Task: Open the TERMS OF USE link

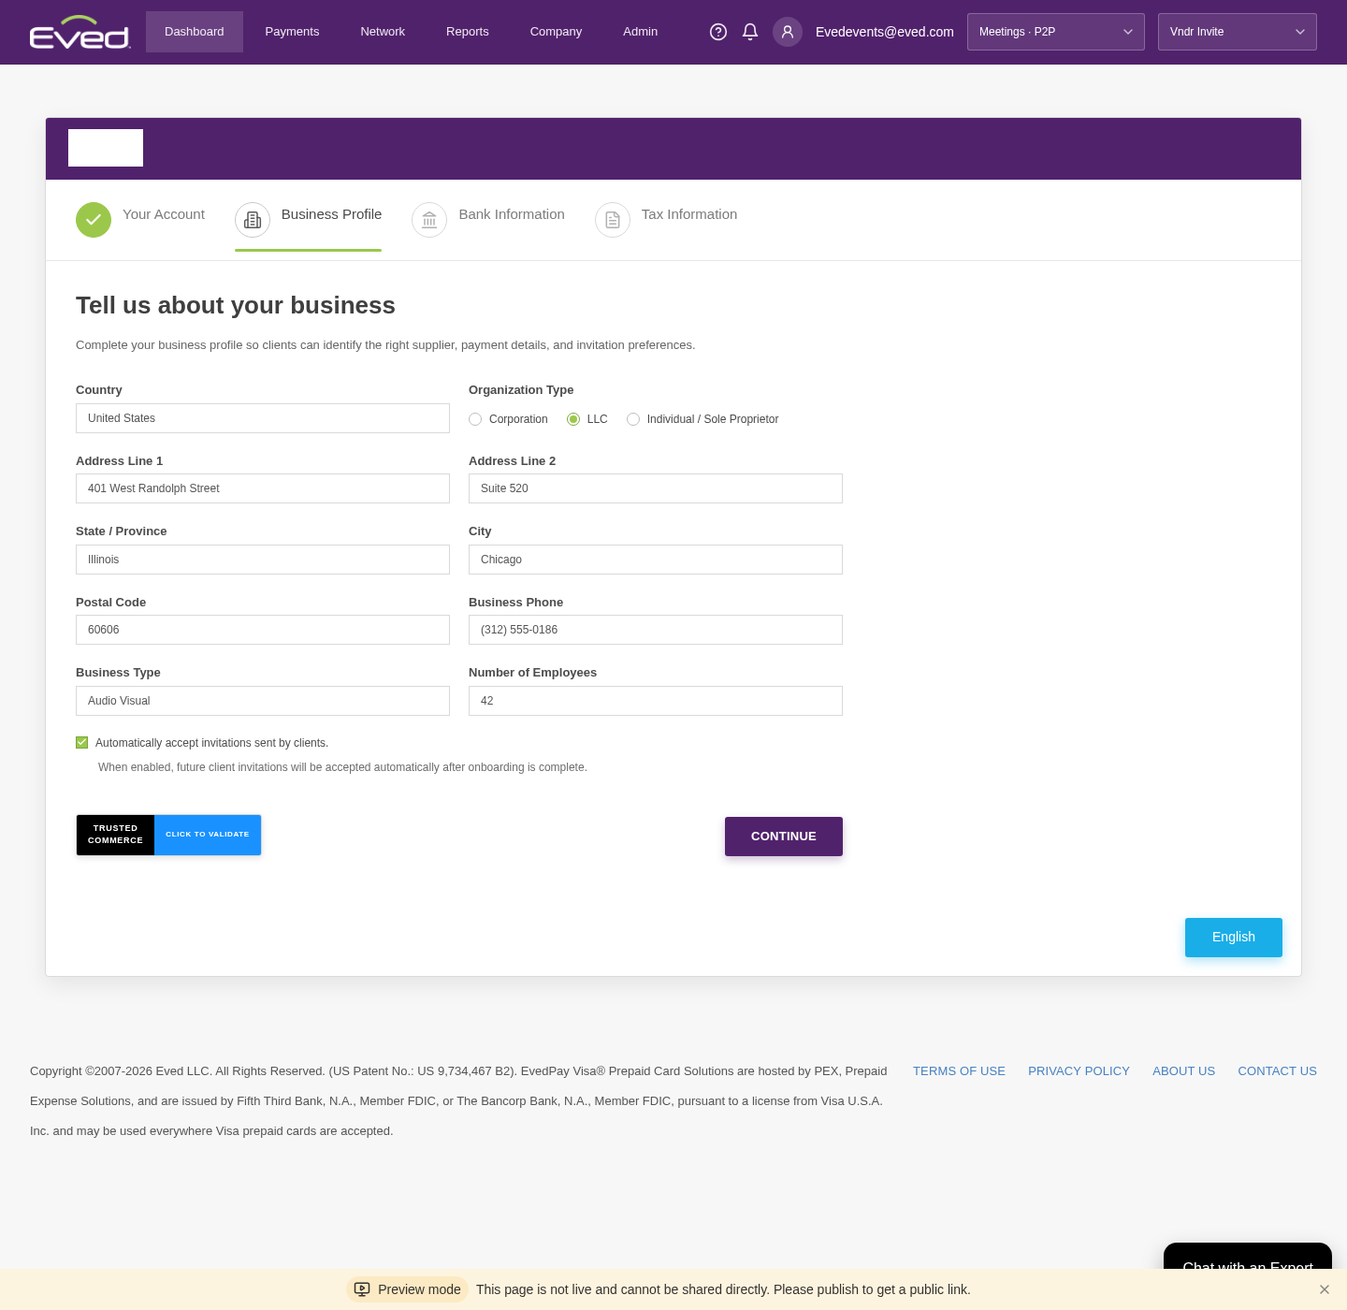Action: click(959, 1071)
